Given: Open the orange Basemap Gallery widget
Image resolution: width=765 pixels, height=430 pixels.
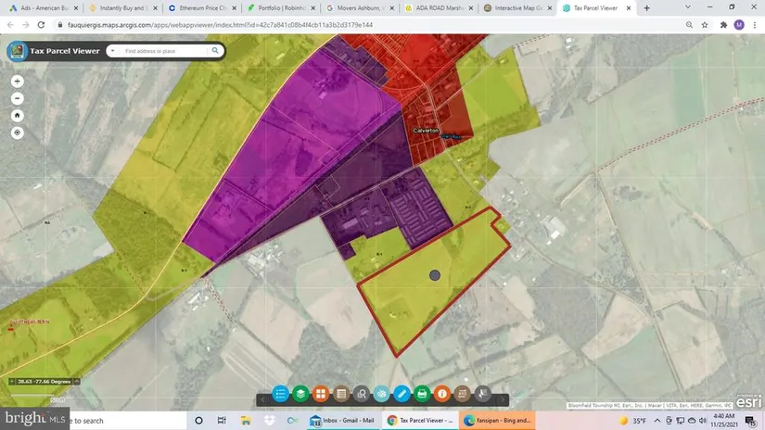Looking at the screenshot, I should click(321, 394).
